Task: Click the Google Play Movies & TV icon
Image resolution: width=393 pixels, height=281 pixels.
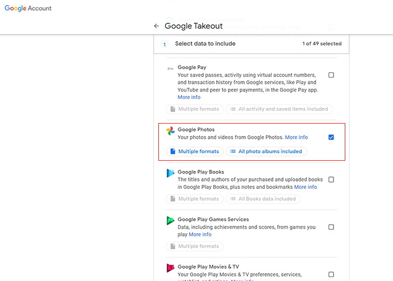Action: pyautogui.click(x=171, y=268)
